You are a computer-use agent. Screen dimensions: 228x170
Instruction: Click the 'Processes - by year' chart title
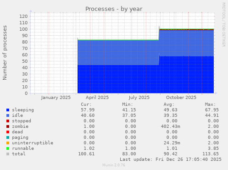point(114,9)
